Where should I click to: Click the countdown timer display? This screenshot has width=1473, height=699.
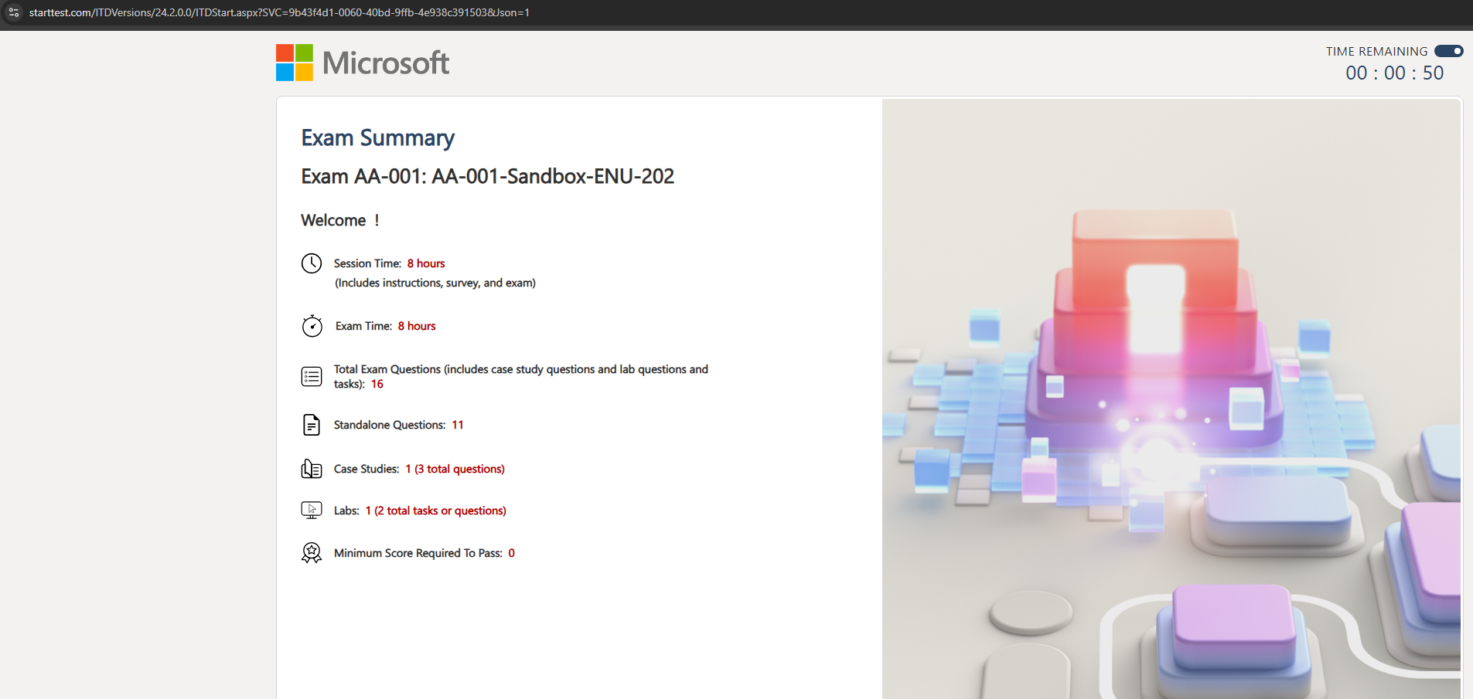(1394, 73)
